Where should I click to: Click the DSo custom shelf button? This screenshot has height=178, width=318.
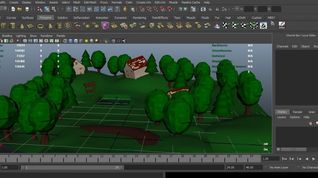point(282,25)
